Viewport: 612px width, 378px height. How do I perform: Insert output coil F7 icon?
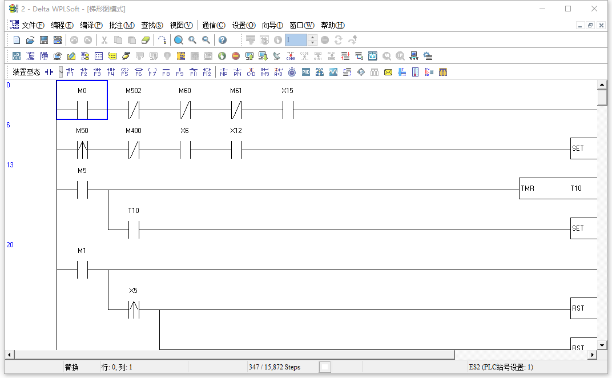152,73
